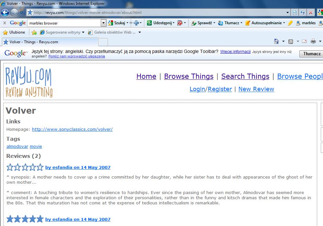Open a new blank tab
323x226 pixels.
(103, 42)
